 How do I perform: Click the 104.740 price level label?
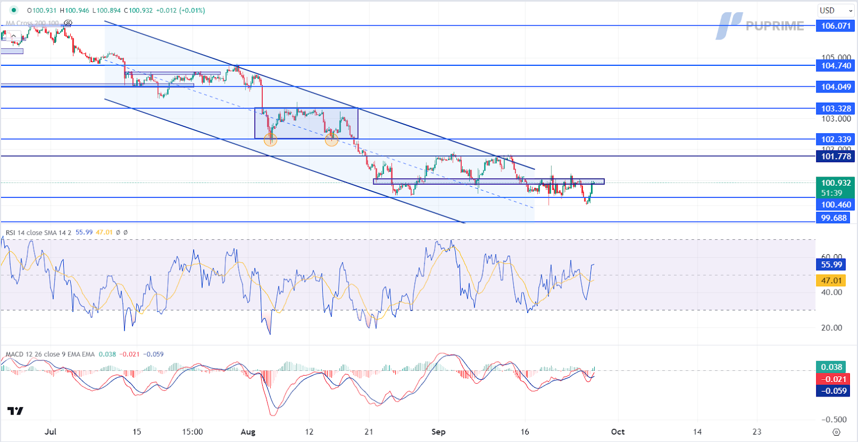pyautogui.click(x=835, y=66)
